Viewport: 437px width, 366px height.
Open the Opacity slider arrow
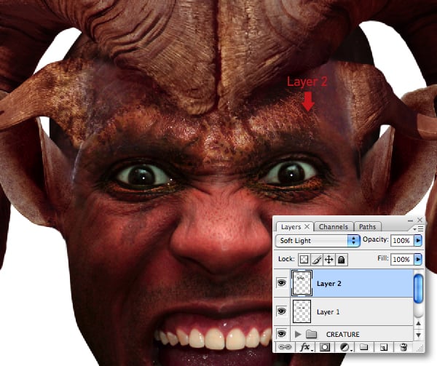pos(418,240)
